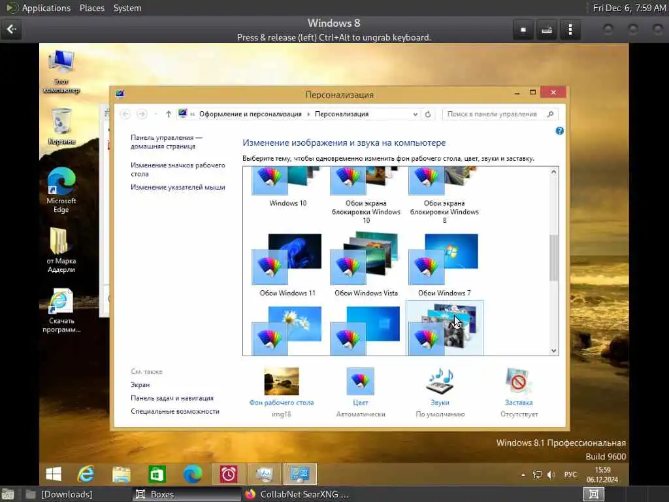669x502 pixels.
Task: Click the themes list scrollbar thumb
Action: point(553,258)
